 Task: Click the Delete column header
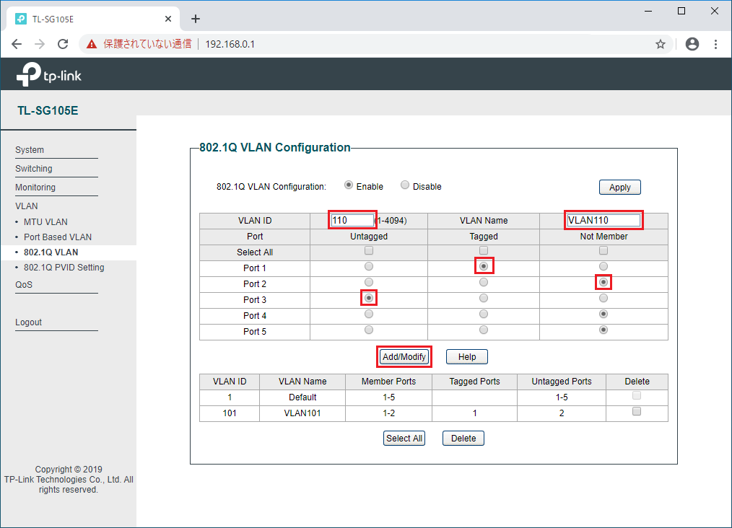point(637,382)
